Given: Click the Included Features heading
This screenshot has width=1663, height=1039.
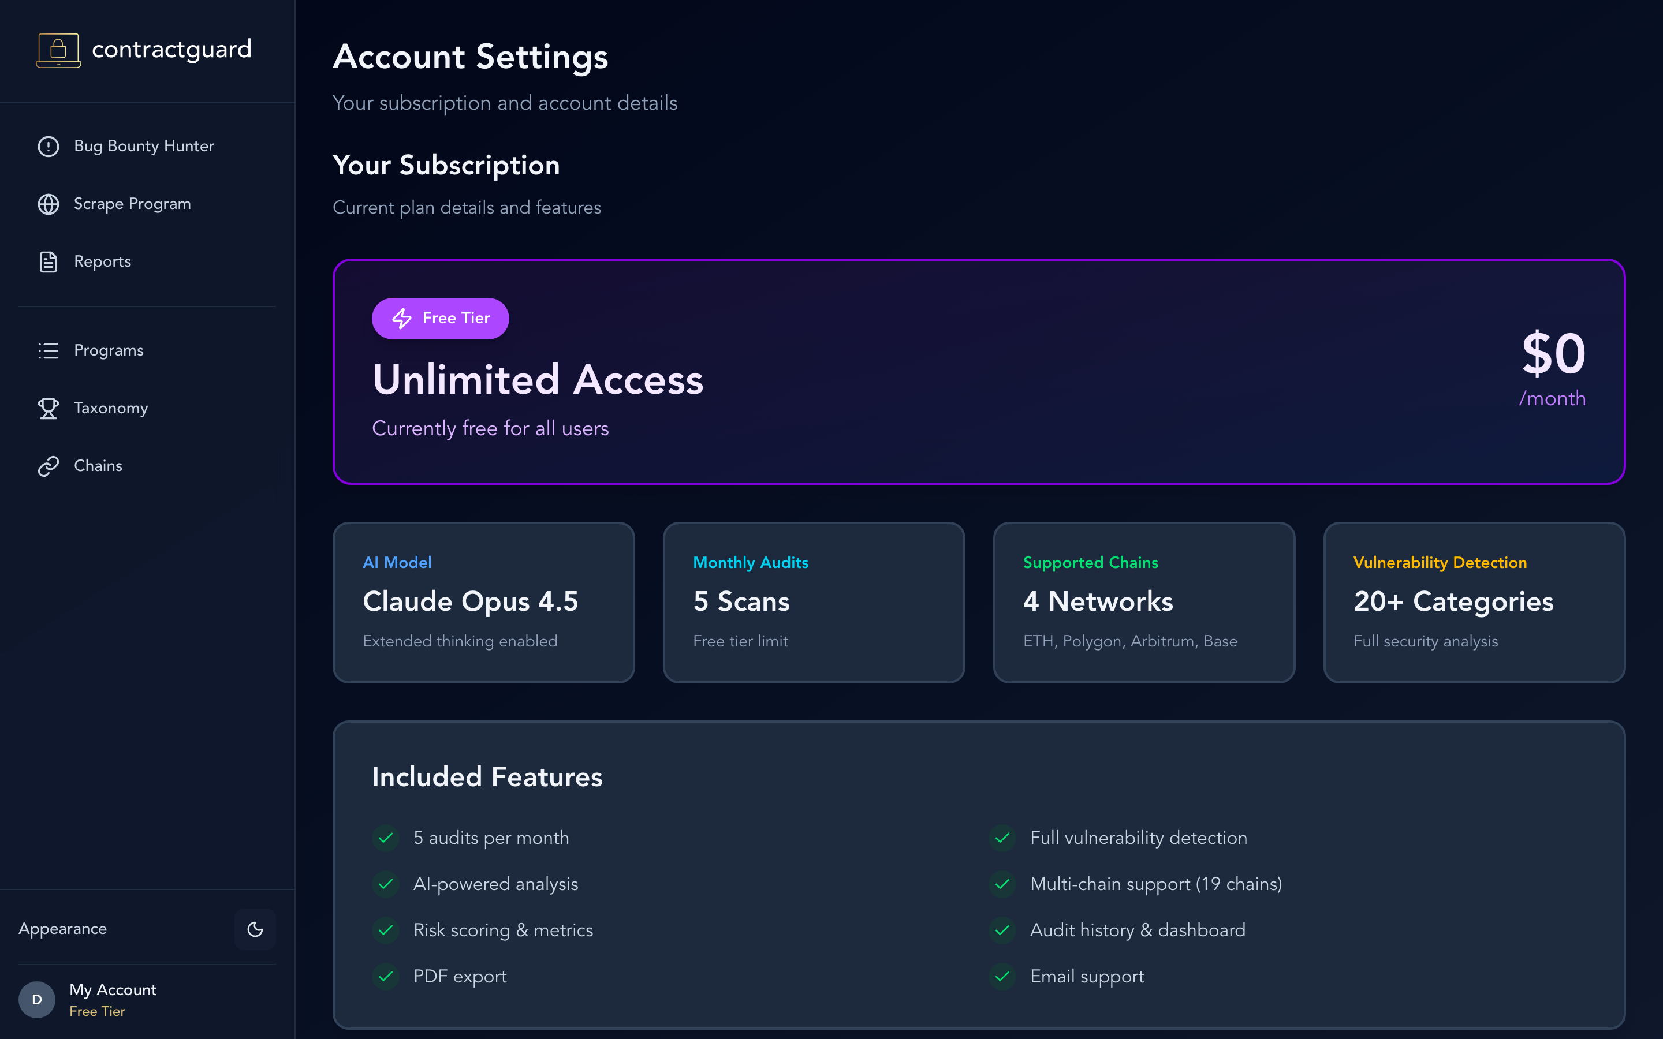Looking at the screenshot, I should [x=487, y=777].
